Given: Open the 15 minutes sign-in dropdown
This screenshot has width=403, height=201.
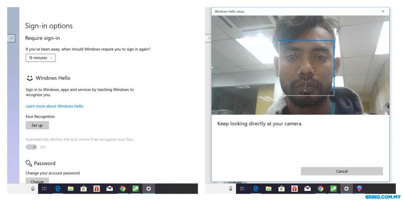Looking at the screenshot, I should click(41, 58).
